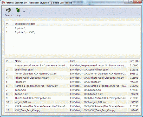This screenshot has height=117, width=143.
Task: Select the file row named Private.avi
Action: [72, 82]
